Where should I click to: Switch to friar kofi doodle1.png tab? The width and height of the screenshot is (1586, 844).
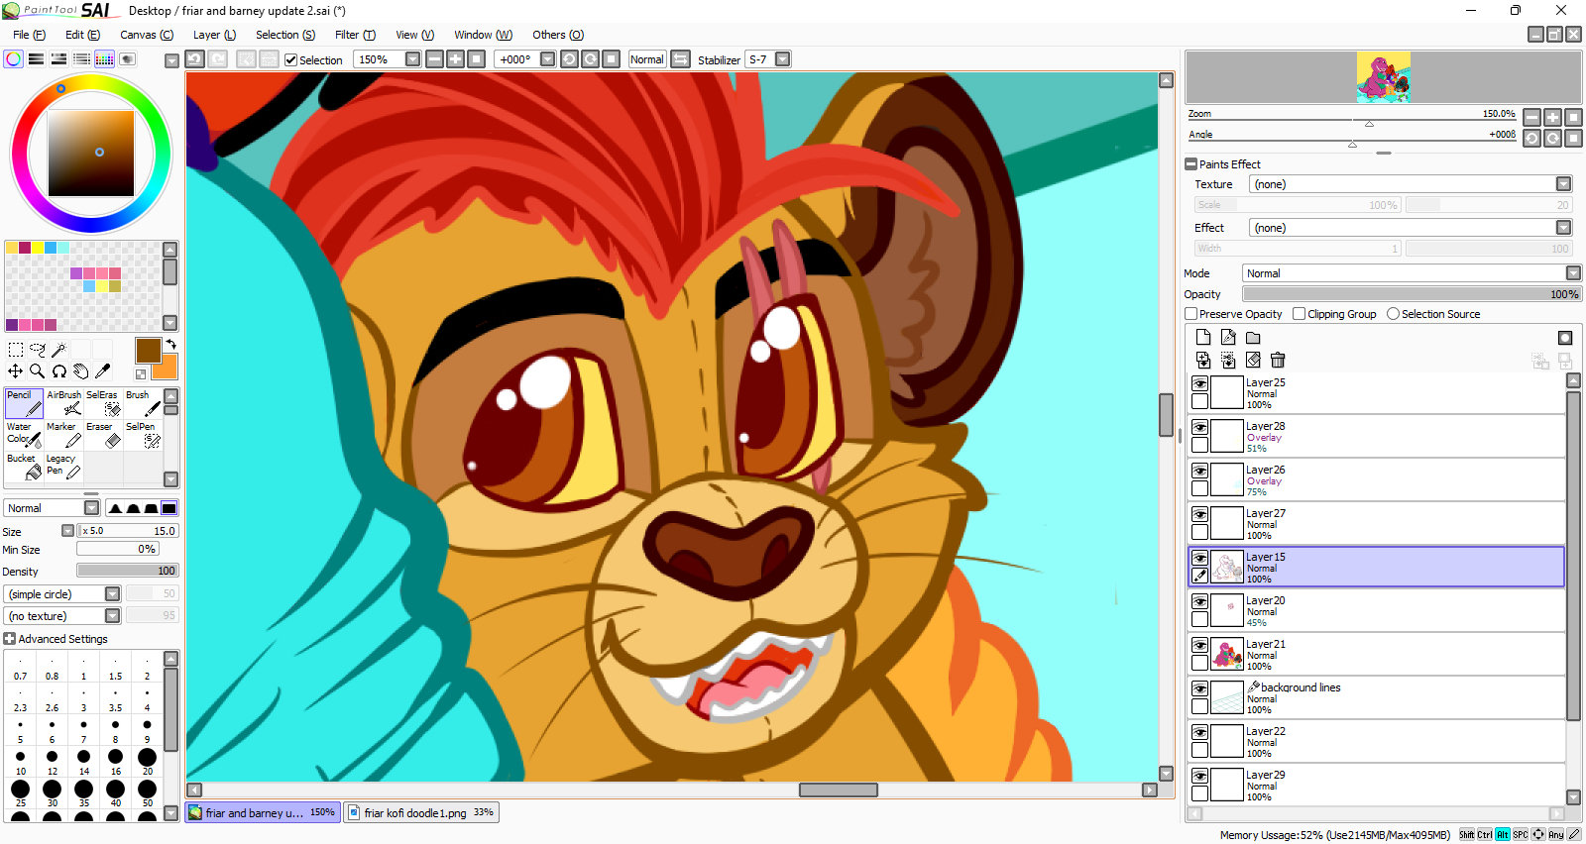pyautogui.click(x=421, y=813)
